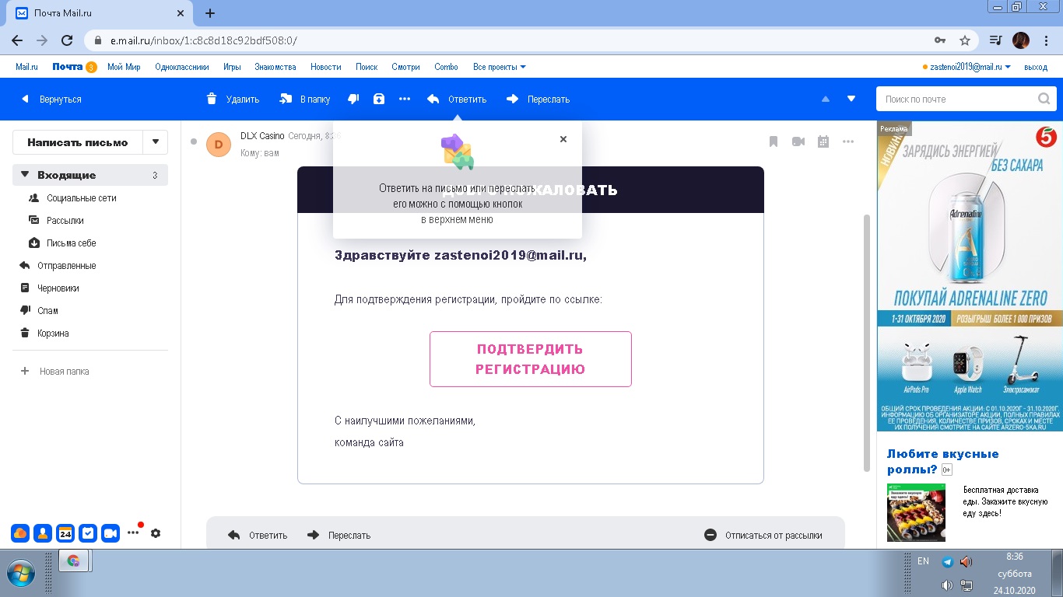1063x597 pixels.
Task: Open the Chrome profile avatar
Action: tap(1021, 40)
